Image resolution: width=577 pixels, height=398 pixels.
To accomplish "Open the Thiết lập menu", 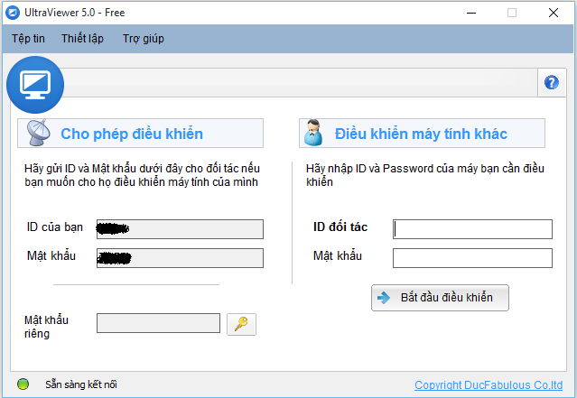I will [x=82, y=39].
